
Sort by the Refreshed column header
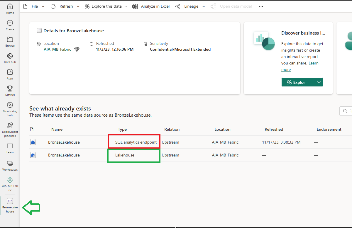274,129
